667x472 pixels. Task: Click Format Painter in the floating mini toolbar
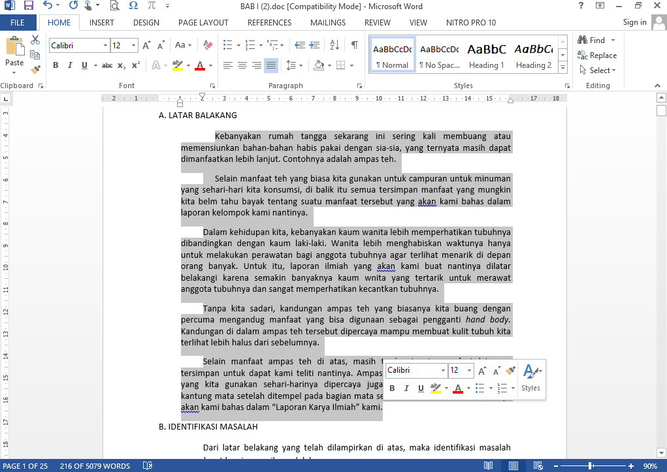pos(510,371)
